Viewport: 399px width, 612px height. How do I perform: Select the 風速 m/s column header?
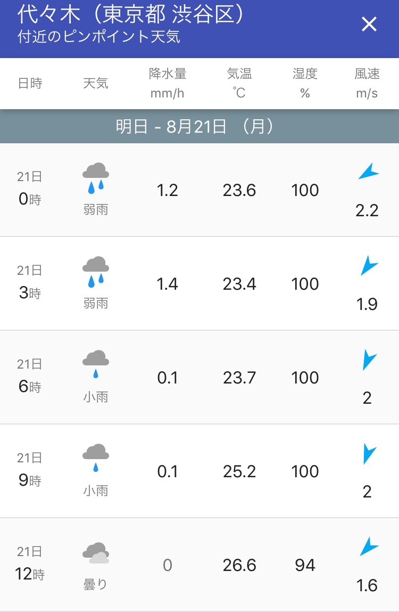point(367,84)
